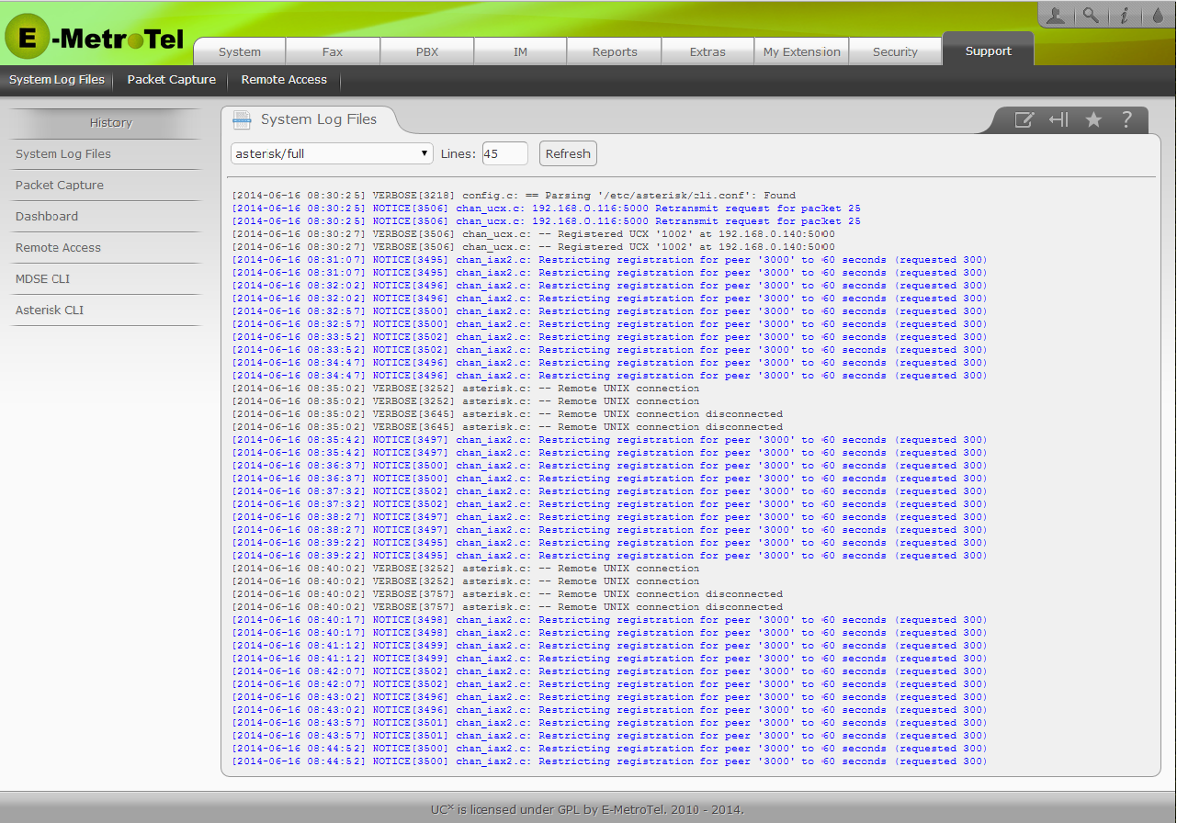Bookmark page with the star icon

click(x=1093, y=119)
